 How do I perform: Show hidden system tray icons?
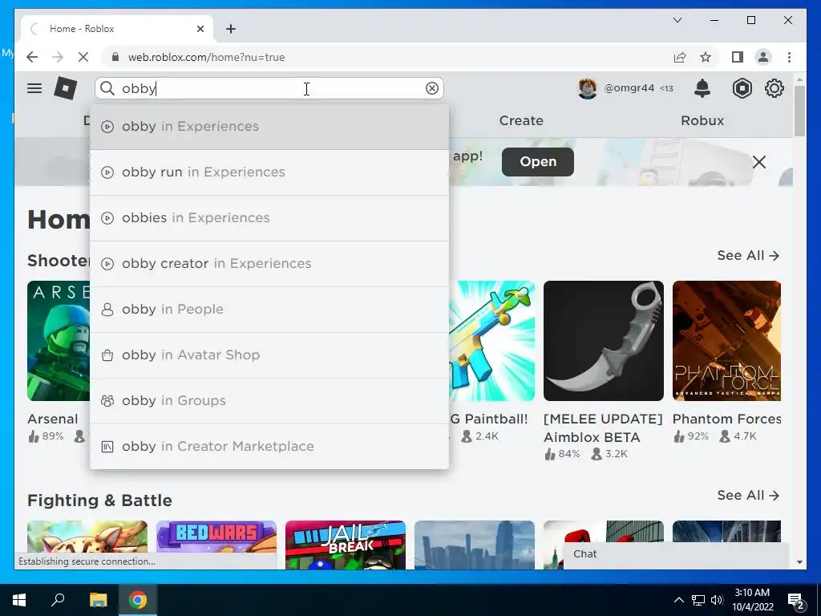click(x=678, y=600)
